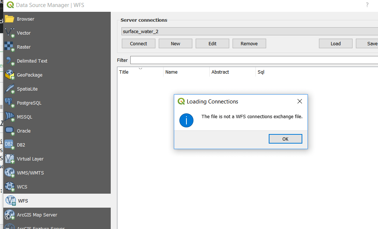378x229 pixels.
Task: Open the Delimited Text source icon
Action: point(10,61)
